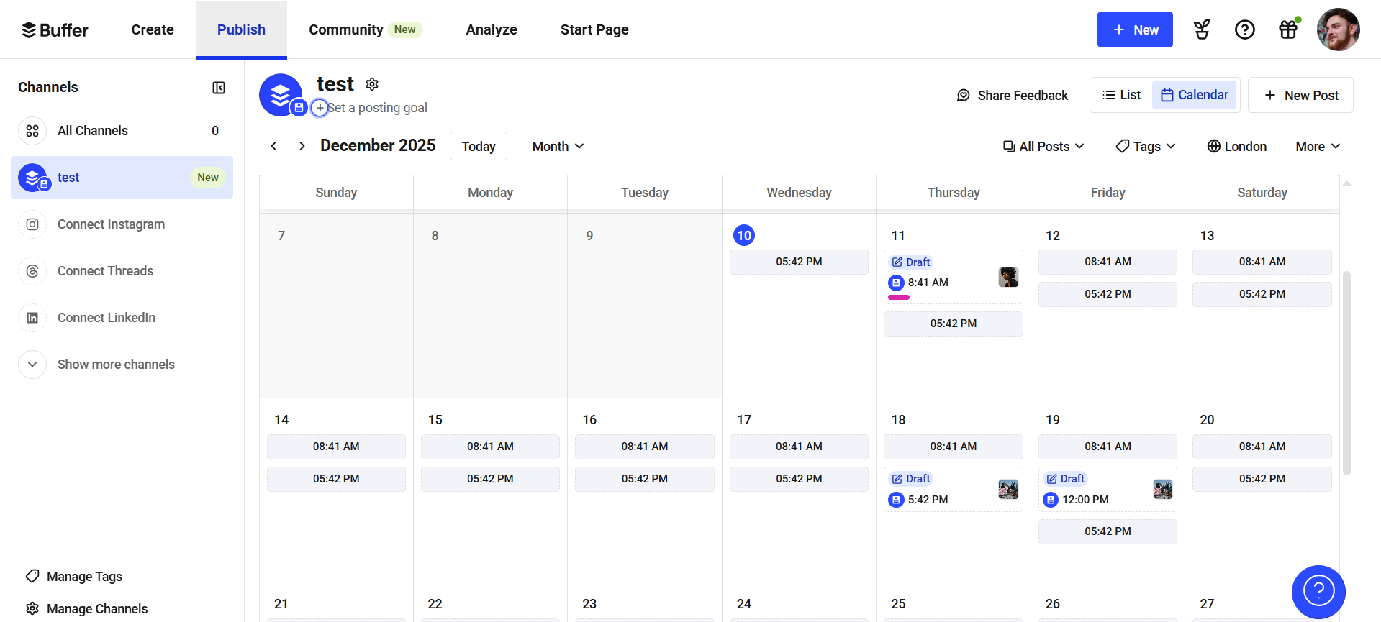Switch to Calendar view

click(1195, 95)
